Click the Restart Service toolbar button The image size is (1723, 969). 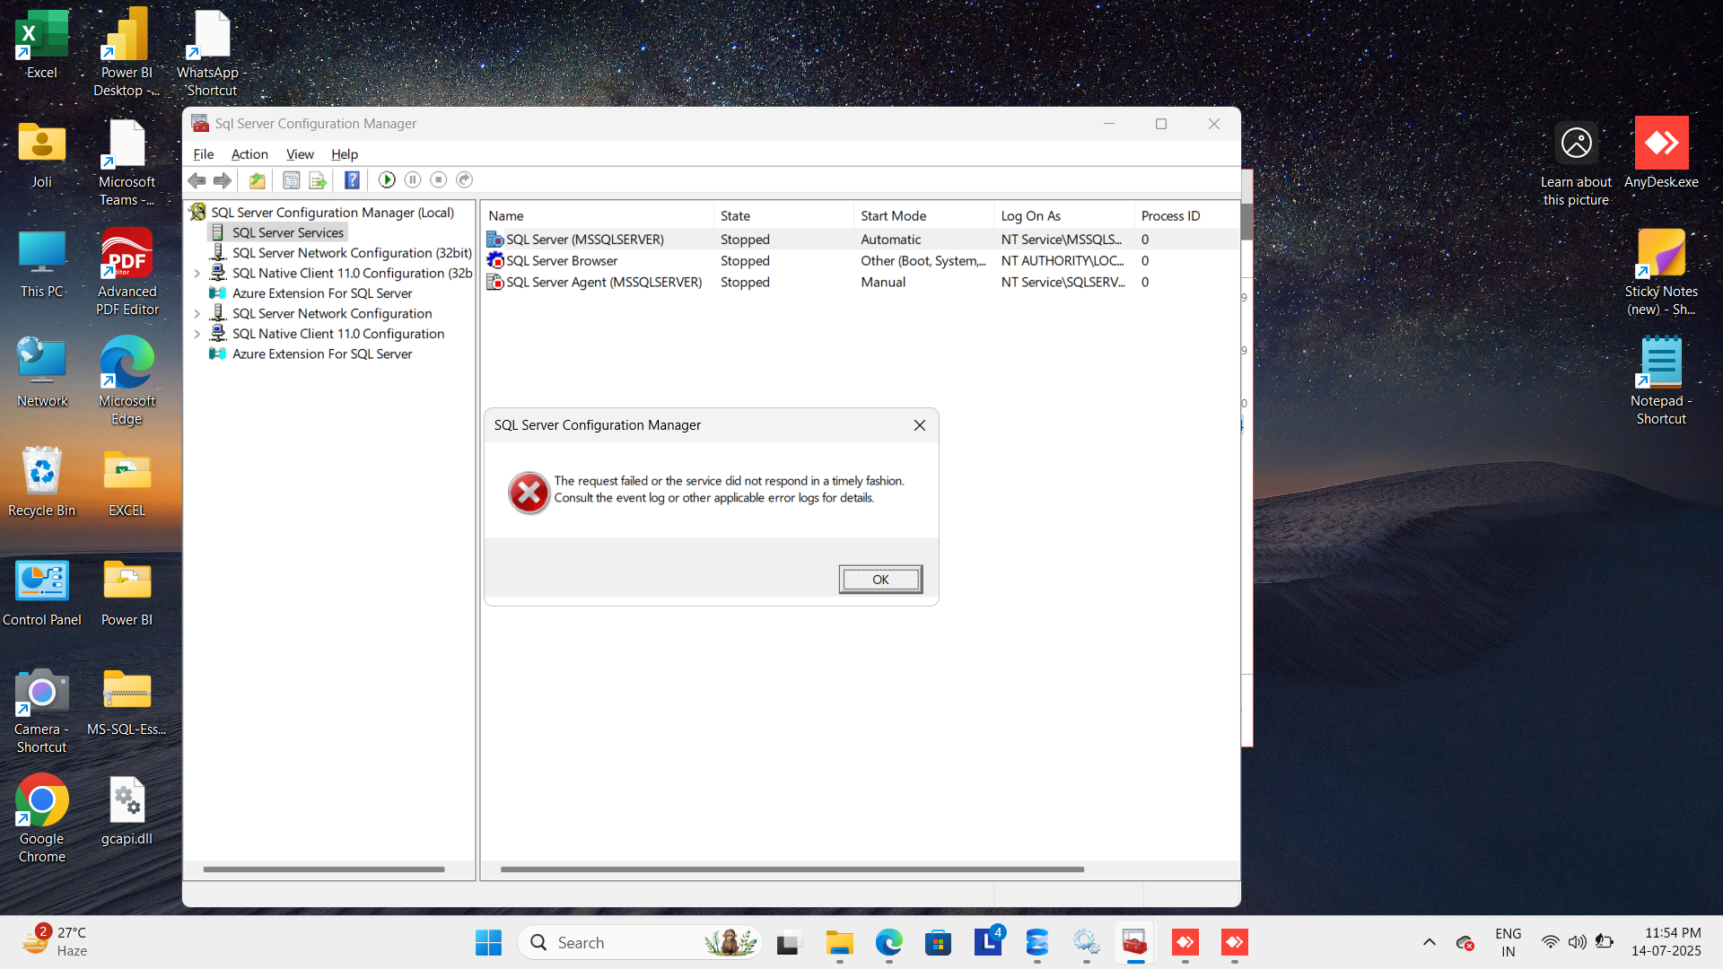click(x=464, y=180)
